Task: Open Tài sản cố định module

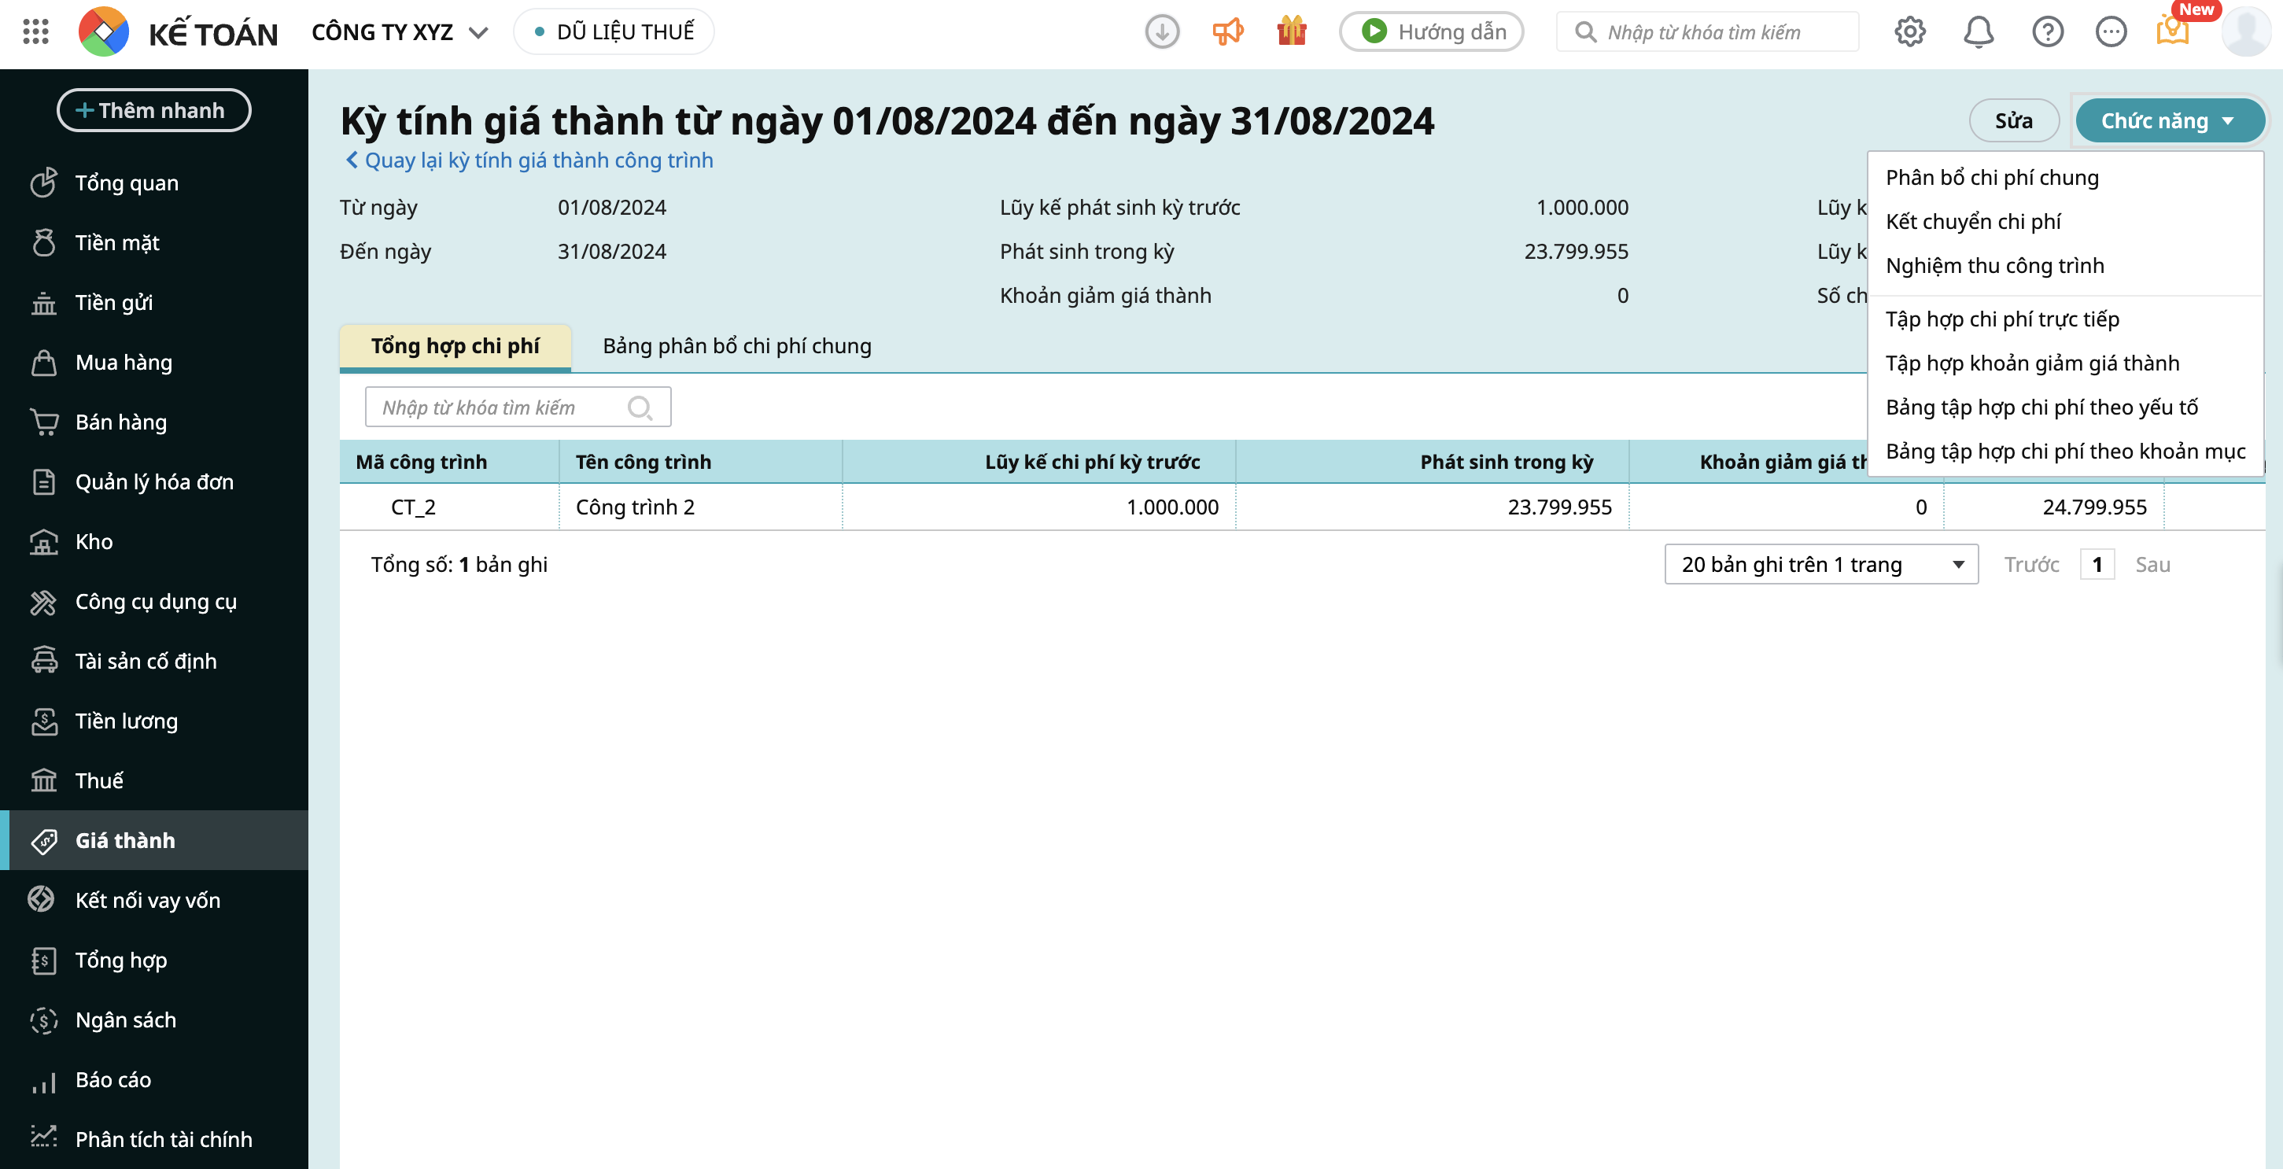Action: coord(154,661)
